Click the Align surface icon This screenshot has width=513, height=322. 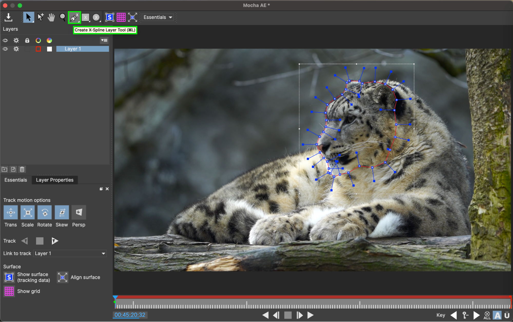pyautogui.click(x=62, y=277)
